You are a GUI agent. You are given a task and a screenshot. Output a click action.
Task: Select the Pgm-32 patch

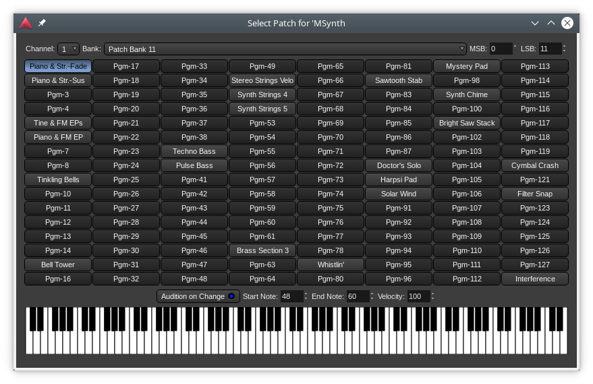pos(126,279)
